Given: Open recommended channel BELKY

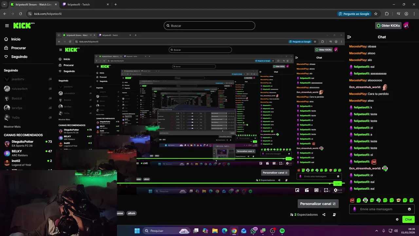Looking at the screenshot, I should 28,153.
